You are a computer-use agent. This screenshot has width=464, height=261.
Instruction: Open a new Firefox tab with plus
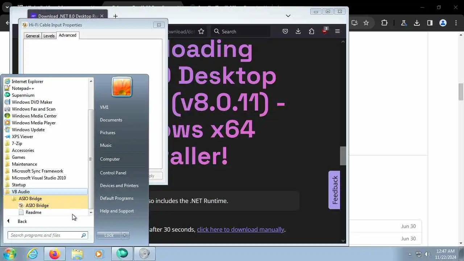click(x=115, y=16)
